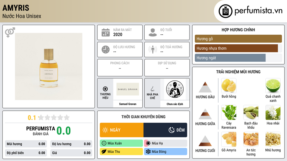Screen dimensions: 287x161
Task: Click the Phong cách info box
Action: click(120, 68)
